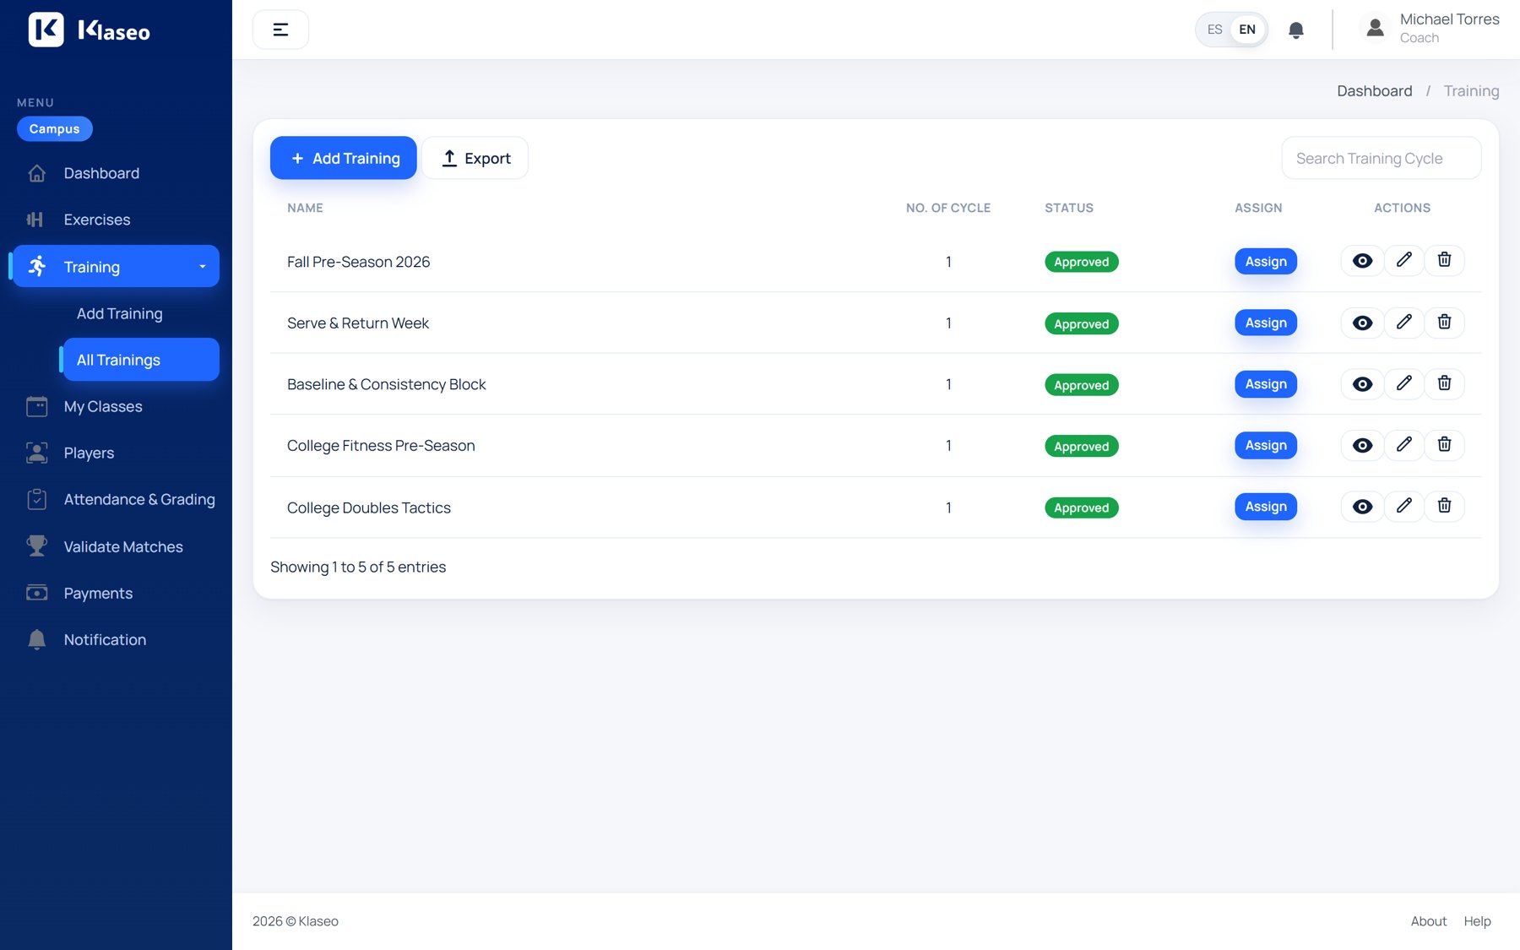Edit Fall Pre-Season 2026 with pencil icon
The width and height of the screenshot is (1520, 950).
(1403, 260)
